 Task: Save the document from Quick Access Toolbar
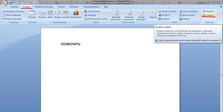(x=10, y=2)
